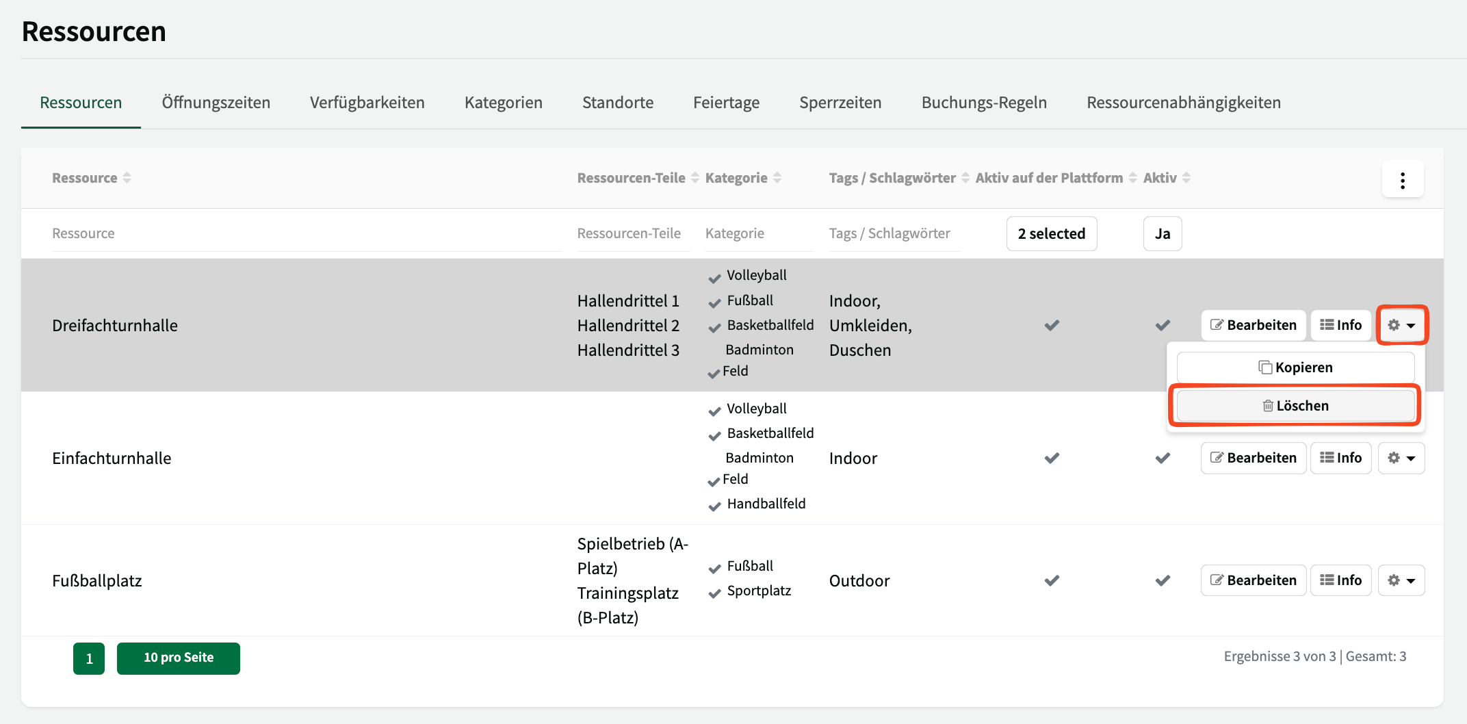1467x724 pixels.
Task: Sort table by Kategorie sort icon
Action: click(777, 178)
